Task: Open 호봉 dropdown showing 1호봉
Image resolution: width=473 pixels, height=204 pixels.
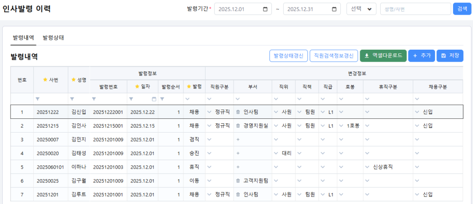Action: coord(341,126)
